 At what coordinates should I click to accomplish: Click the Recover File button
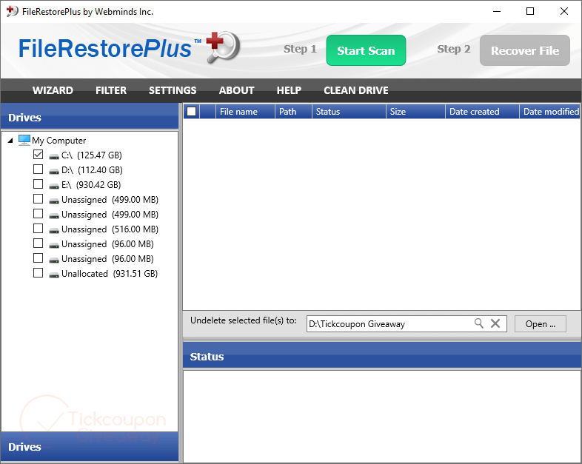pos(525,50)
